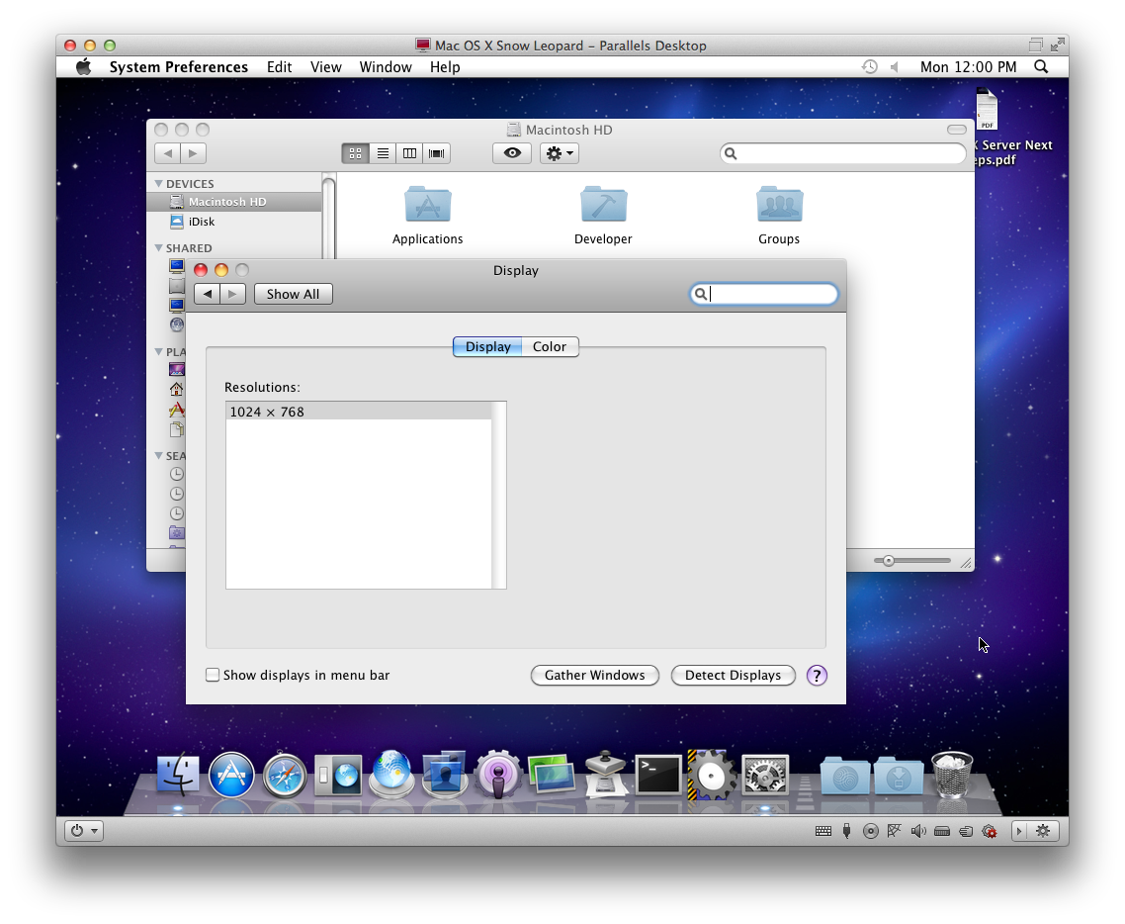Go back in System Preferences

(207, 294)
